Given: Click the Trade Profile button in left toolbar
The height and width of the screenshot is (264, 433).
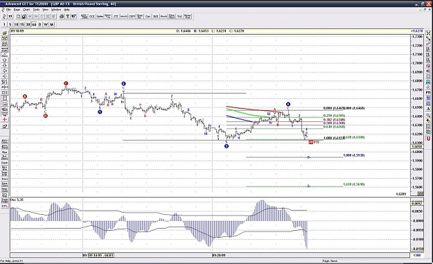Looking at the screenshot, I should tap(5, 200).
